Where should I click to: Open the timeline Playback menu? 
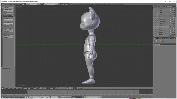tap(22, 97)
